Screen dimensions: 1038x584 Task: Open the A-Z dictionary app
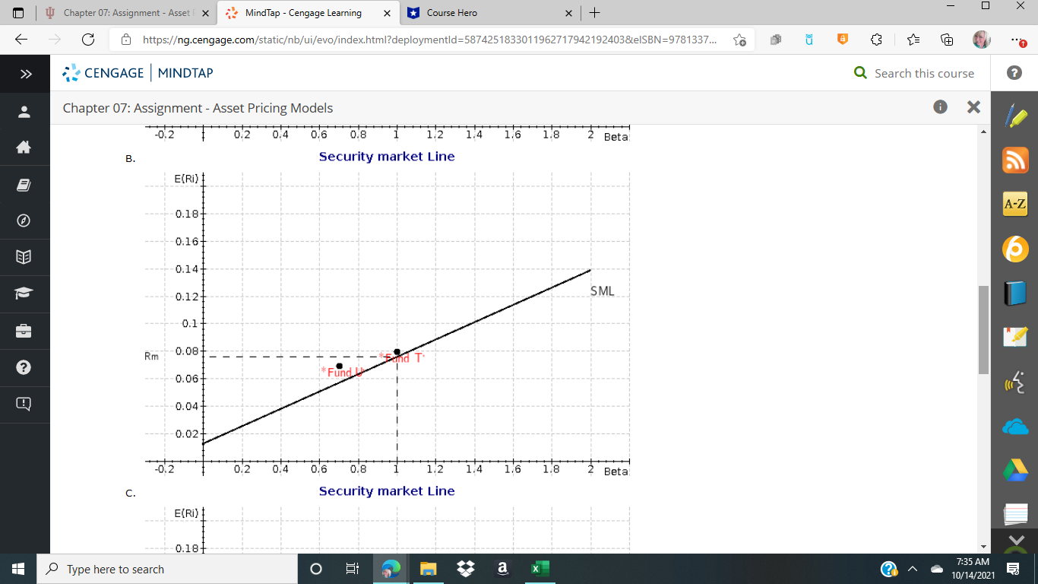click(1015, 204)
